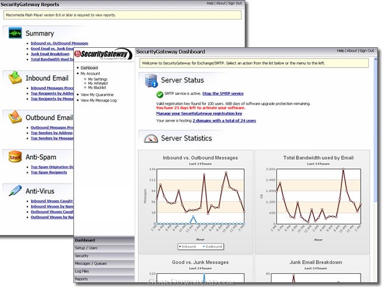The width and height of the screenshot is (382, 287).
Task: Open View My Message Log
Action: tap(98, 100)
